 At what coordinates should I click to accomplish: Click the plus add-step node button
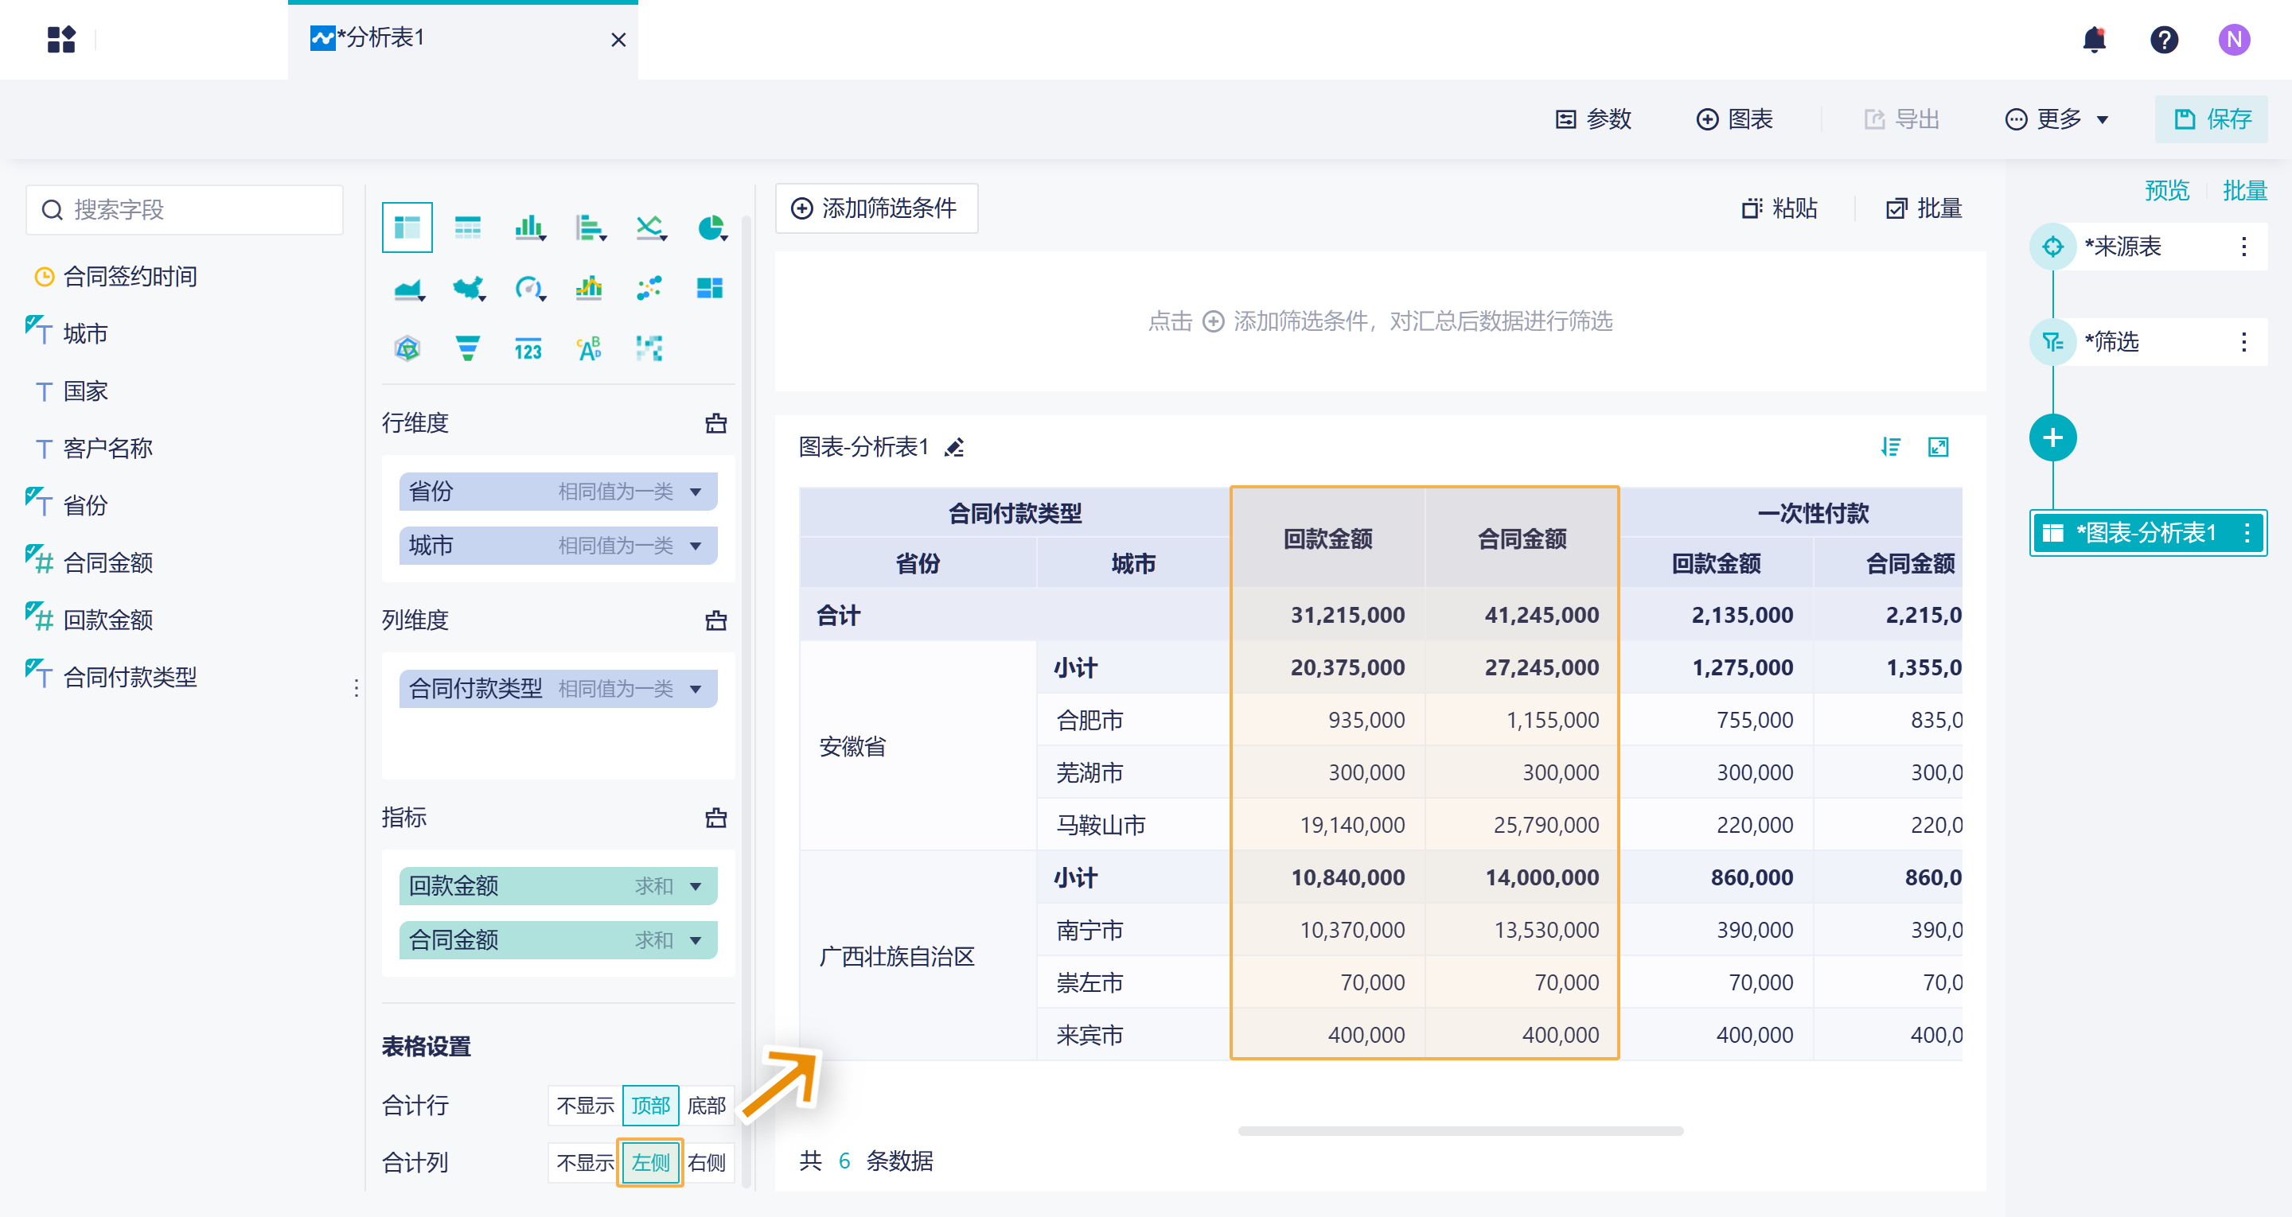coord(2052,437)
